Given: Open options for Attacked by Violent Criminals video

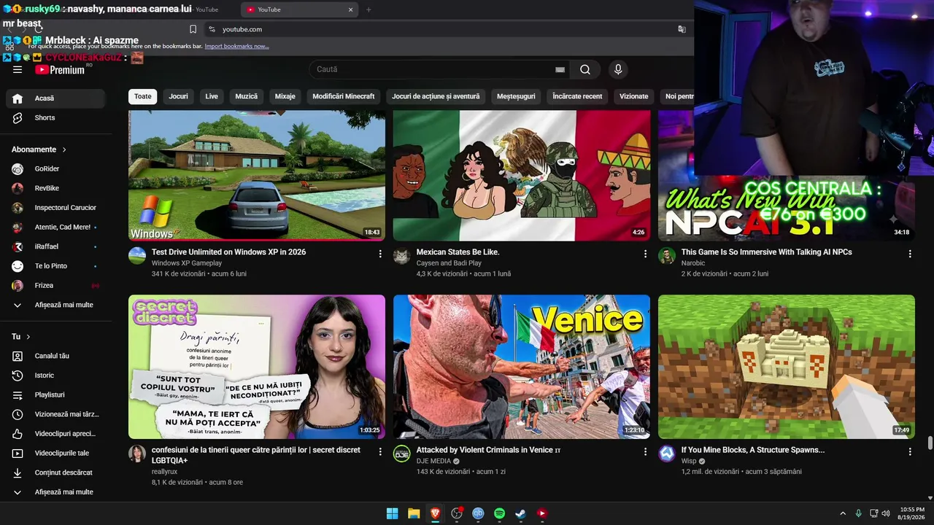Looking at the screenshot, I should [x=645, y=452].
